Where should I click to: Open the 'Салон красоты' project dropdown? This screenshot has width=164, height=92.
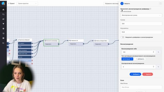(27, 4)
